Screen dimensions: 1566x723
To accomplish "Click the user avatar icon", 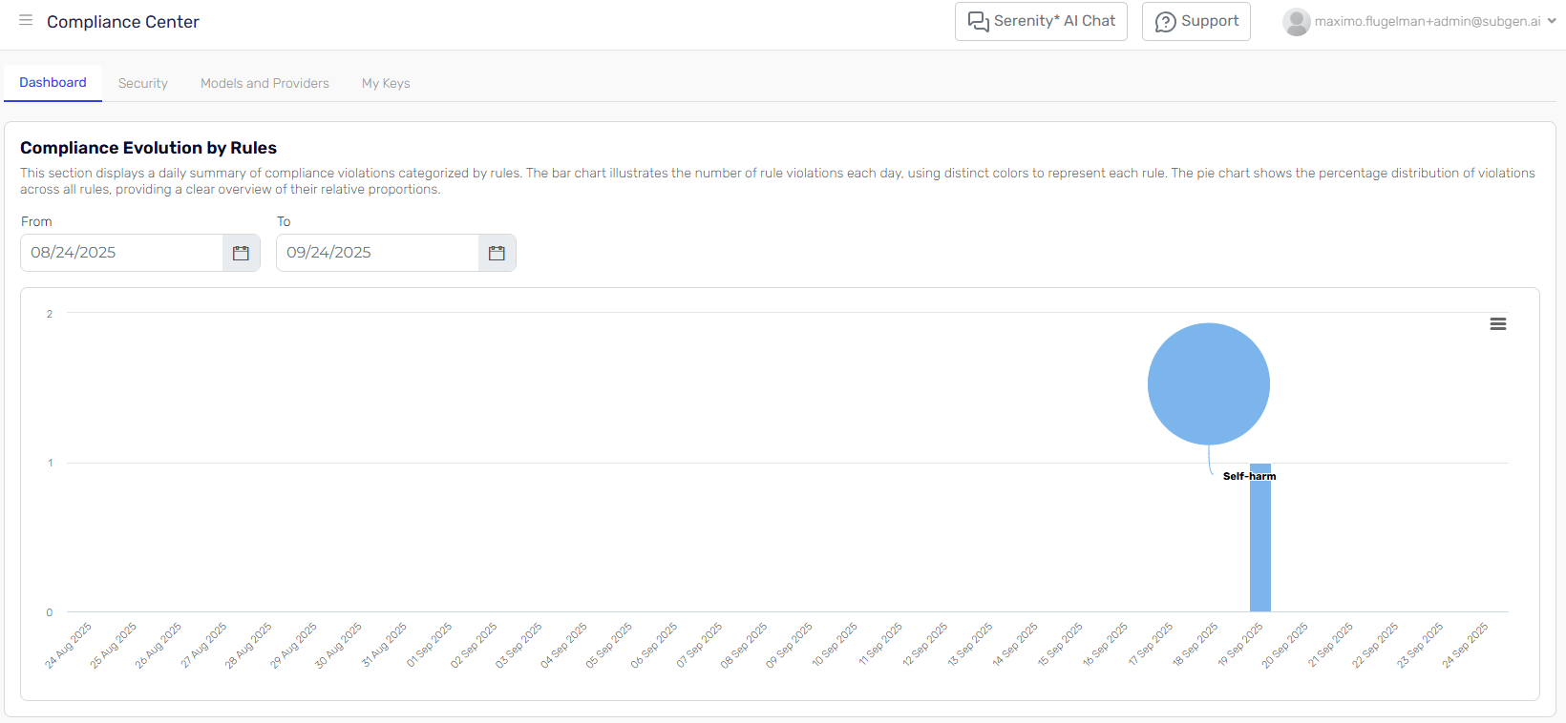I will pyautogui.click(x=1296, y=22).
